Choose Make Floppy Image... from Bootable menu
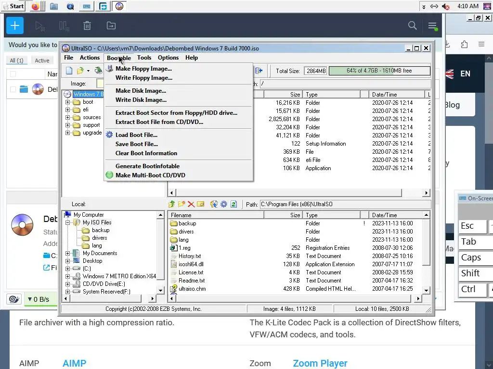This screenshot has height=369, width=493. pos(178,69)
